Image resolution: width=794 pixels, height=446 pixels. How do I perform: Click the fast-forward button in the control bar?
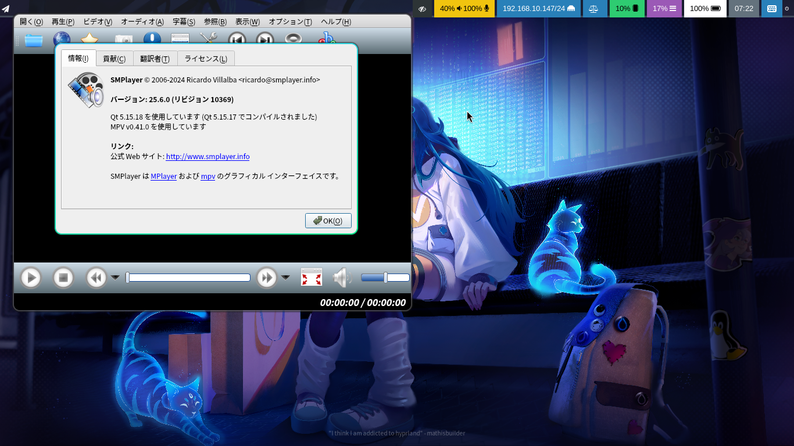pos(267,278)
